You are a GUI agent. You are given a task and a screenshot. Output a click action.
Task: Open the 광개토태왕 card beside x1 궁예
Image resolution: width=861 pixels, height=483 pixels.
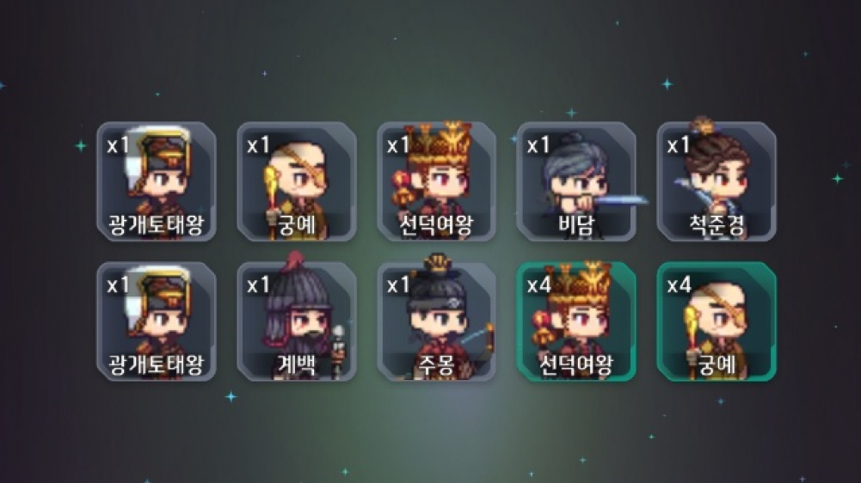157,181
